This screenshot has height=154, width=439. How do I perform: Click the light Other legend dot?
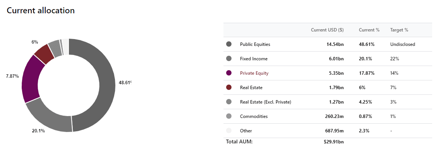click(x=229, y=130)
